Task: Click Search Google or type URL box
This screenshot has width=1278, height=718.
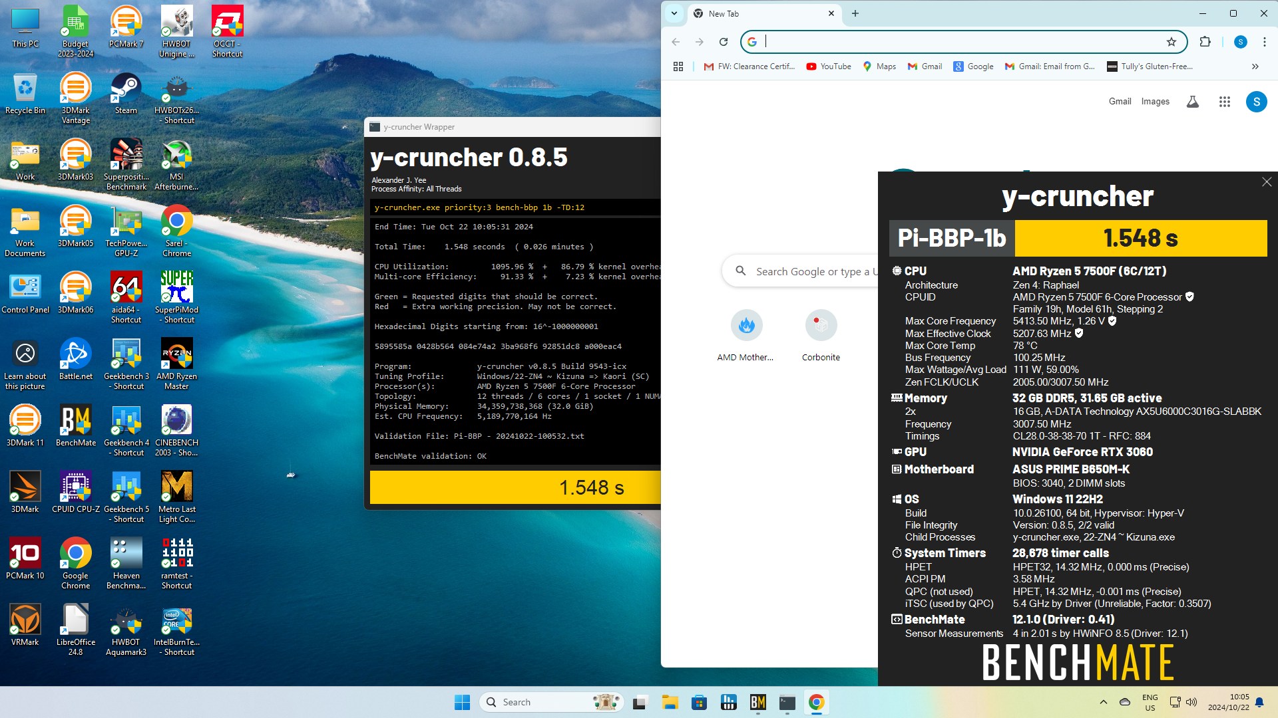Action: (x=801, y=271)
